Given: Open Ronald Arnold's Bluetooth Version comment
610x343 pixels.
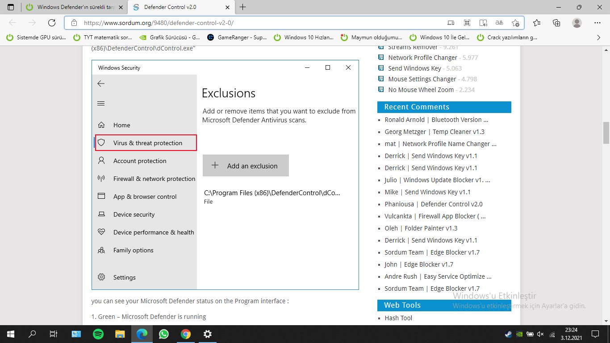Looking at the screenshot, I should tap(436, 120).
